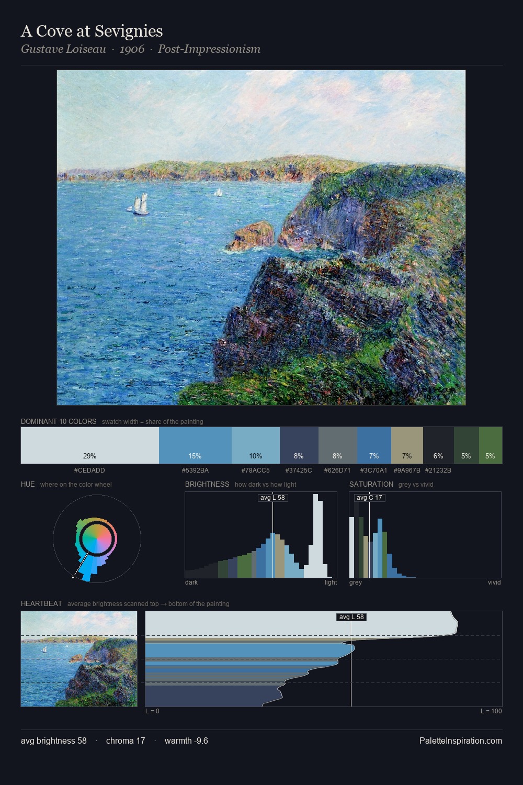Click the 5% dark forest green swatch
The height and width of the screenshot is (785, 523).
pyautogui.click(x=467, y=445)
